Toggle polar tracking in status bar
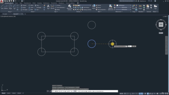This screenshot has height=95, width=169. (x=133, y=93)
